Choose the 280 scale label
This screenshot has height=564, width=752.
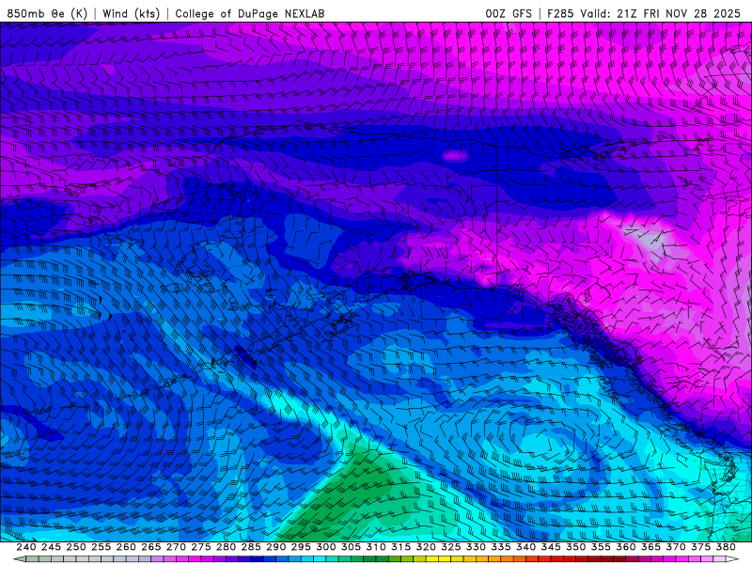(226, 547)
